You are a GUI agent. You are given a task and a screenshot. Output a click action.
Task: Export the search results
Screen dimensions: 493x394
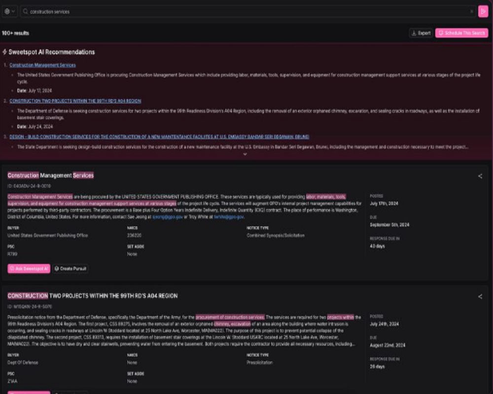(x=421, y=33)
